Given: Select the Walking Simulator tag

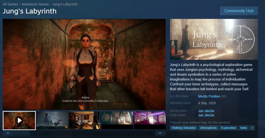Looking at the screenshot, I should point(184,128).
